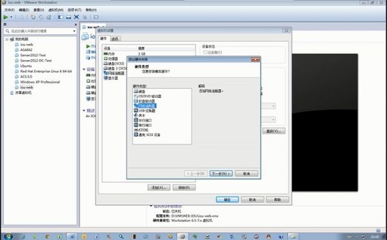Select 网络适配器 in the settings device list

click(x=114, y=73)
